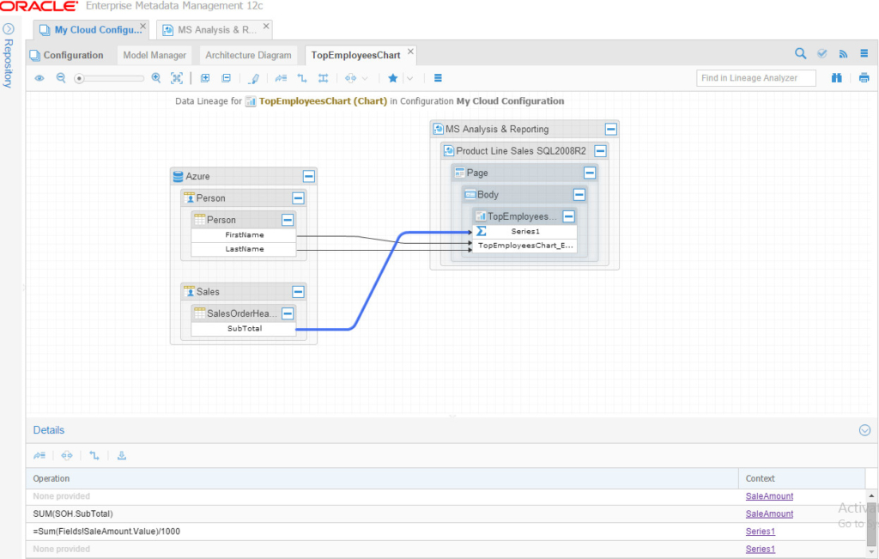Click the share-arrow list icon in the Details toolbar
This screenshot has height=559, width=879.
click(x=39, y=455)
